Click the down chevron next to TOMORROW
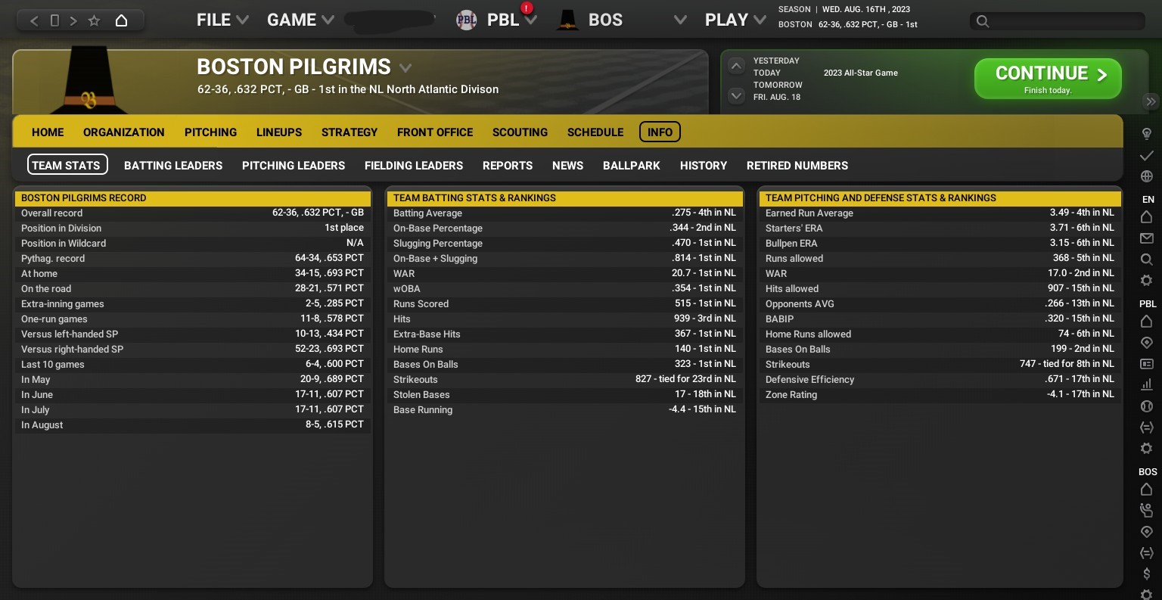Viewport: 1162px width, 600px height. (735, 96)
